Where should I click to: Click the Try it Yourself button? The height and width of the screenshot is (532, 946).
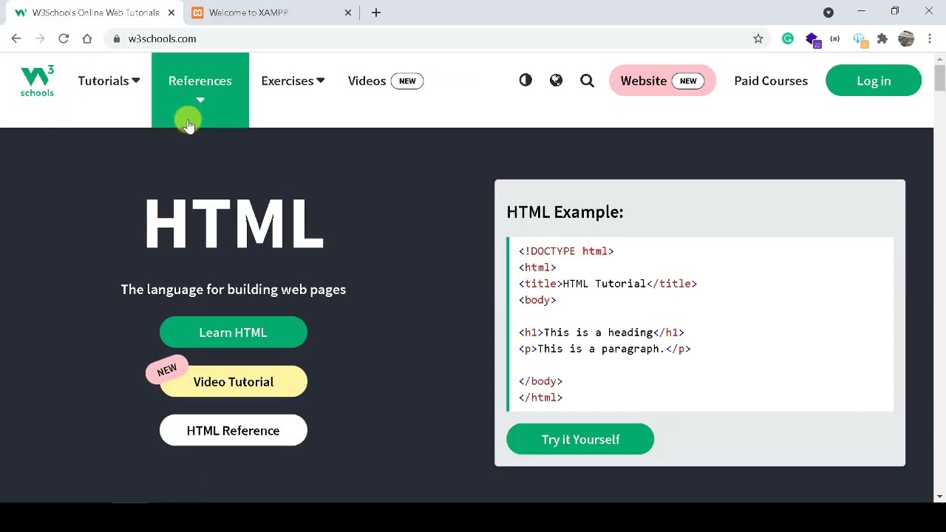pyautogui.click(x=580, y=440)
